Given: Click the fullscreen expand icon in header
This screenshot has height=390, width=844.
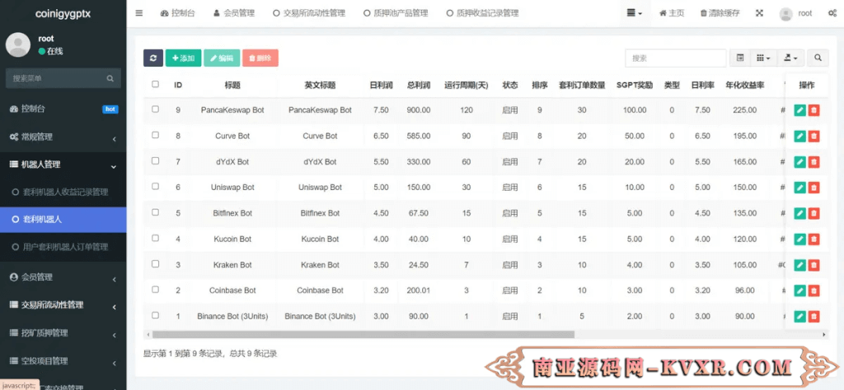Looking at the screenshot, I should point(759,13).
